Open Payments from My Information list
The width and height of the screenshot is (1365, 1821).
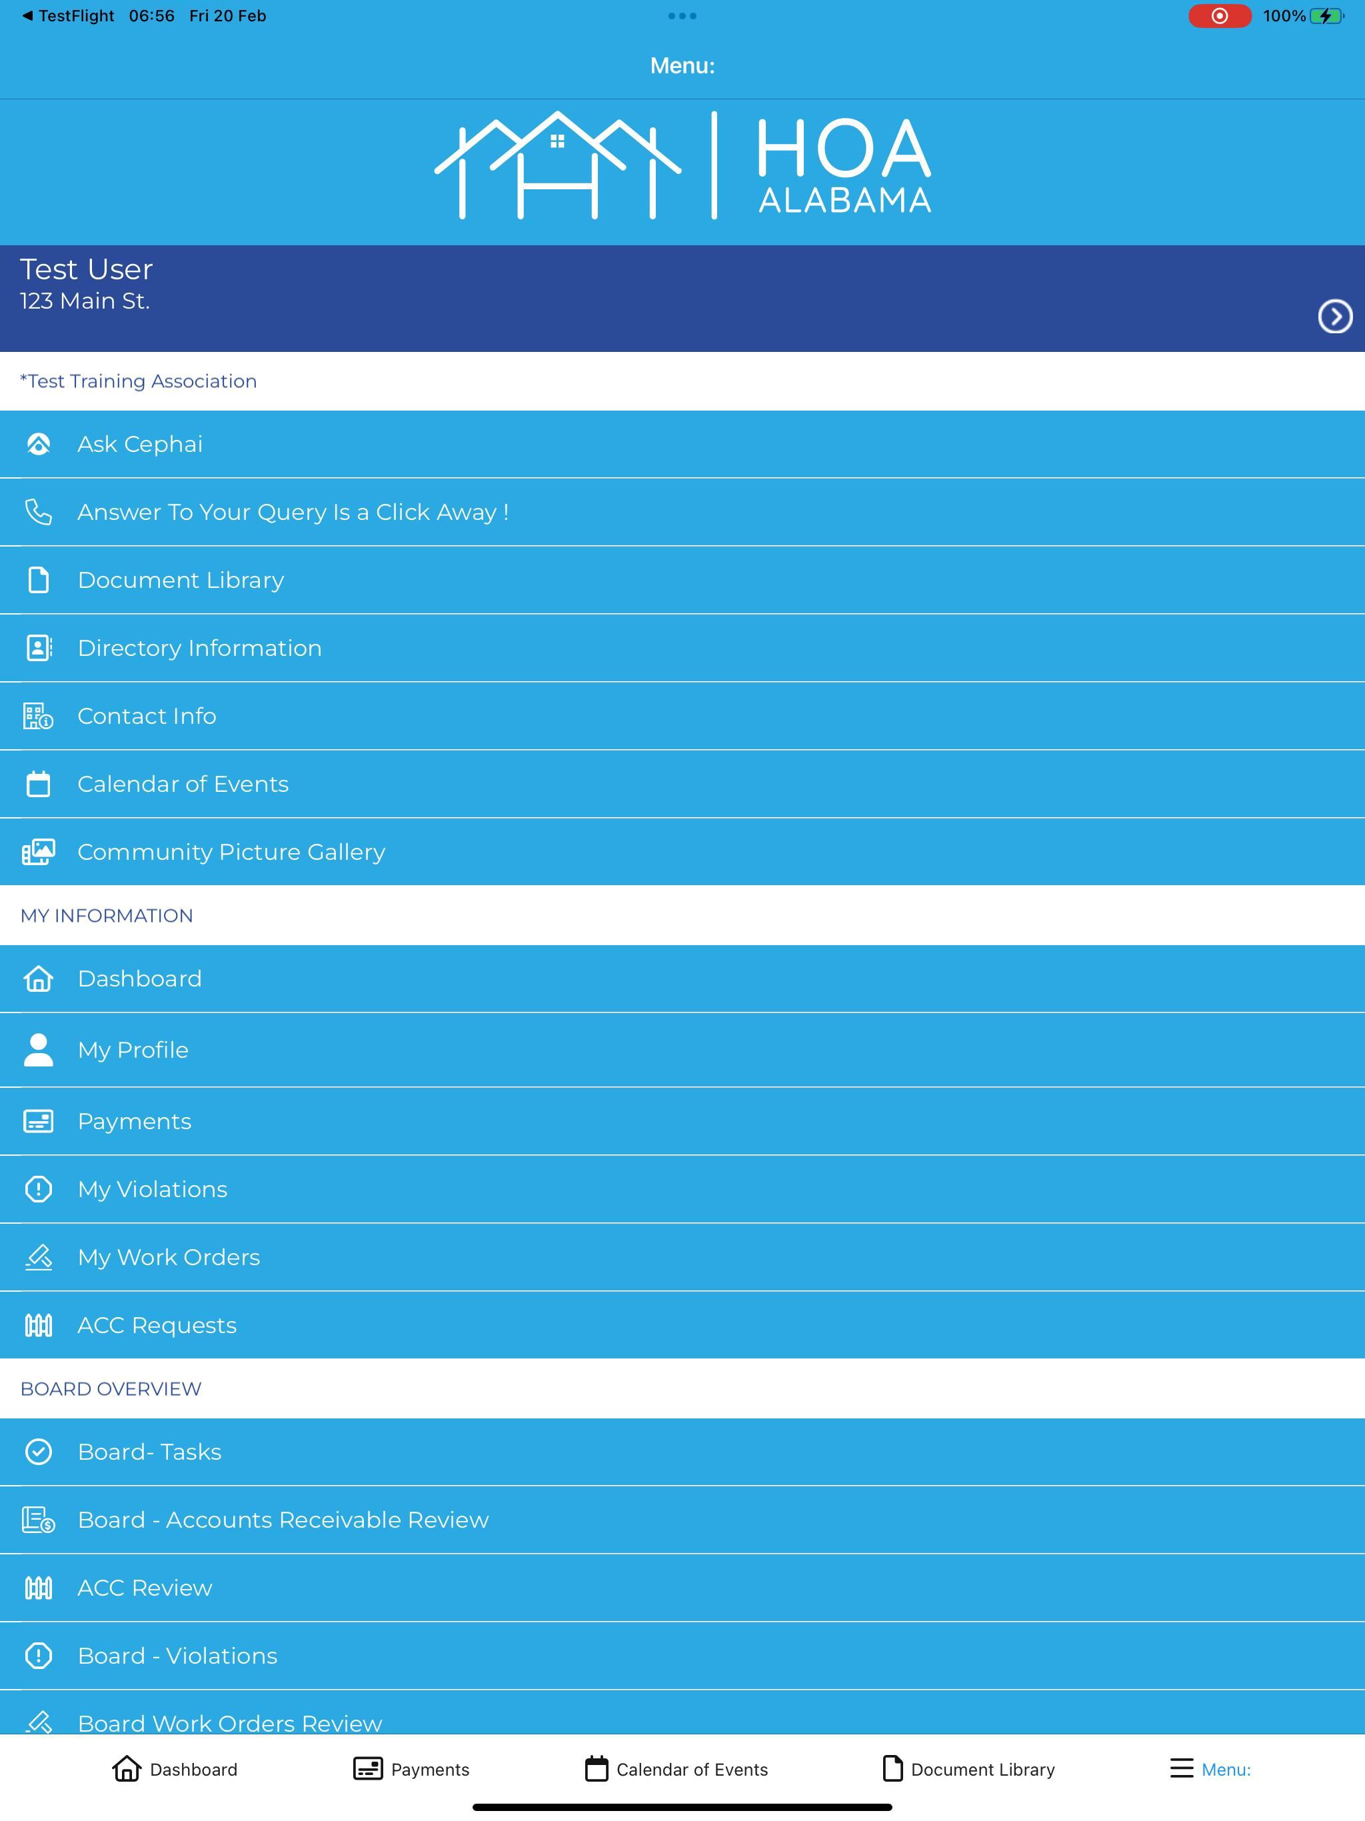point(682,1121)
